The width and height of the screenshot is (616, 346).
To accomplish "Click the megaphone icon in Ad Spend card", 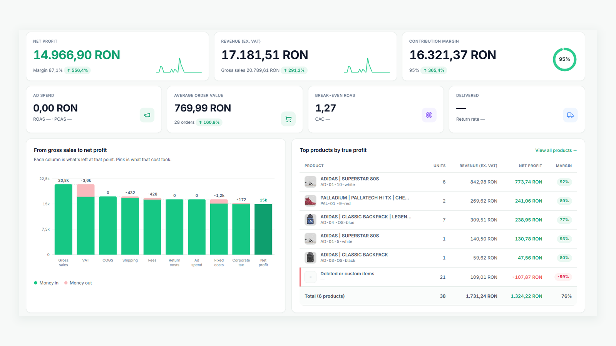I will pyautogui.click(x=147, y=115).
